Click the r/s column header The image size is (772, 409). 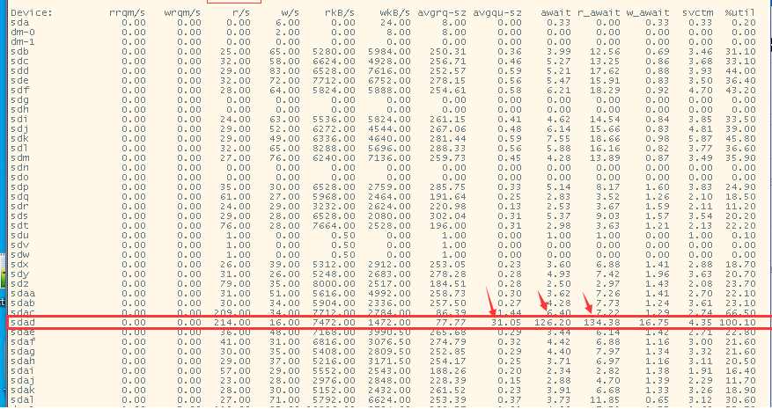[239, 13]
